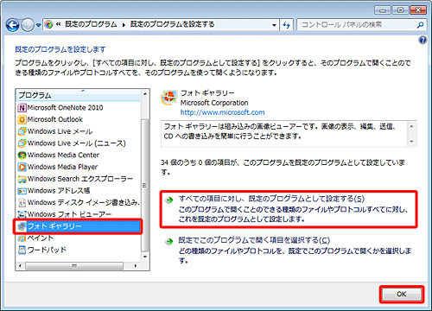Click program list vertical scrollbar thumb
Viewport: 432px width, 311px height.
click(145, 185)
